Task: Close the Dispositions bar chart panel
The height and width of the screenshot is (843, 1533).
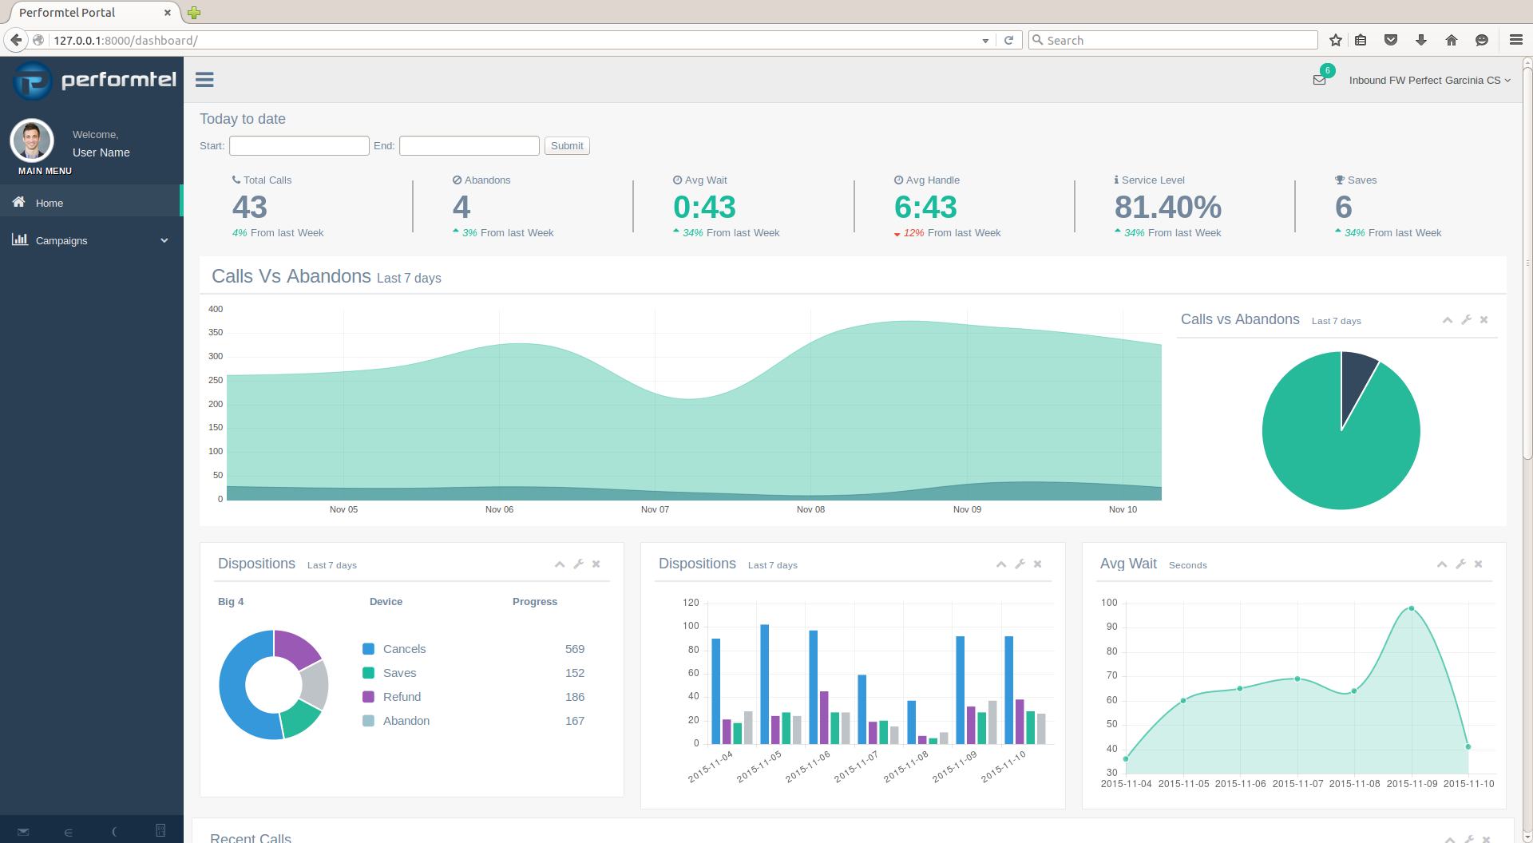Action: tap(1038, 564)
